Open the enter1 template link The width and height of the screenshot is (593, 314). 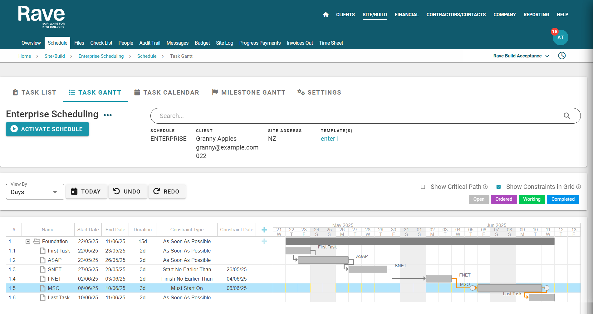330,139
